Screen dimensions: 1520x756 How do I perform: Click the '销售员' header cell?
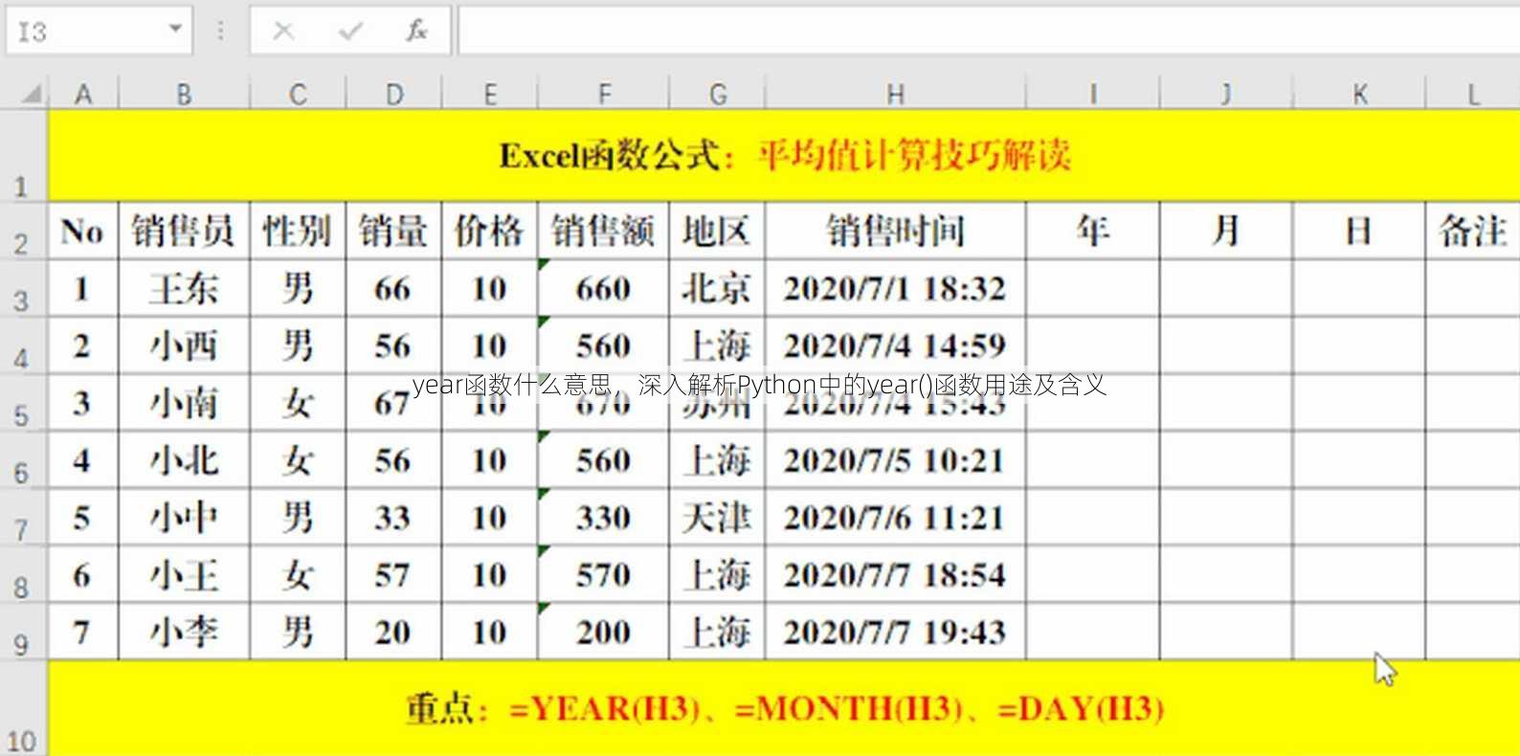coord(184,231)
